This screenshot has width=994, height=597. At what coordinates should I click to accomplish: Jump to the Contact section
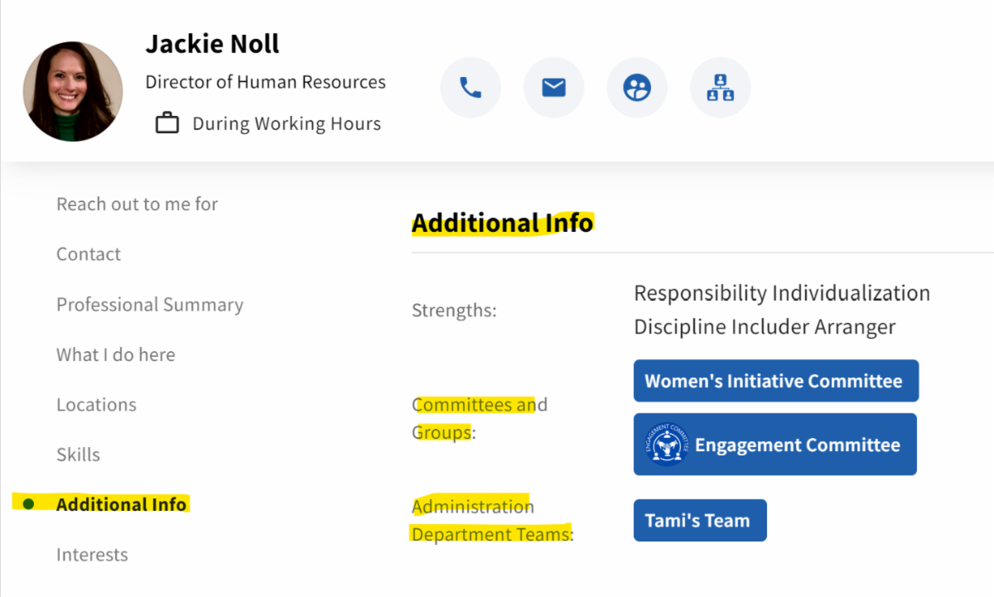click(x=89, y=254)
